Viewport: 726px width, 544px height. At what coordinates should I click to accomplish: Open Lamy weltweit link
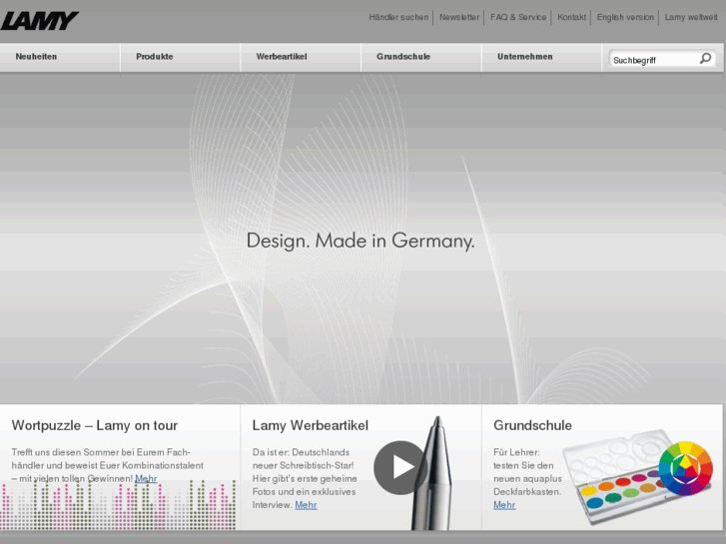coord(691,17)
